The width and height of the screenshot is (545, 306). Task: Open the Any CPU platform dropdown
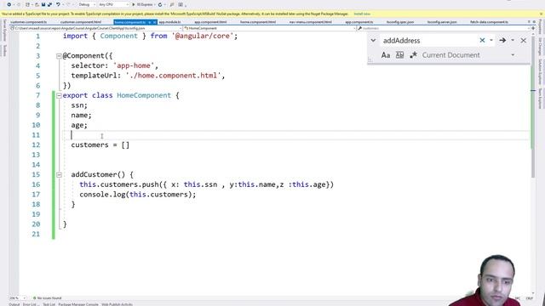[113, 4]
